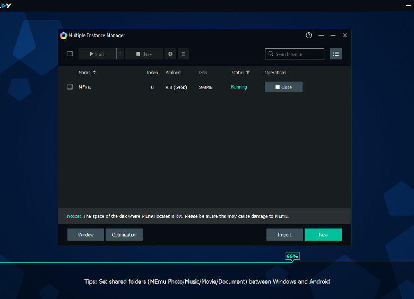This screenshot has width=414, height=299.
Task: Select the MEmu instance name
Action: click(x=85, y=87)
